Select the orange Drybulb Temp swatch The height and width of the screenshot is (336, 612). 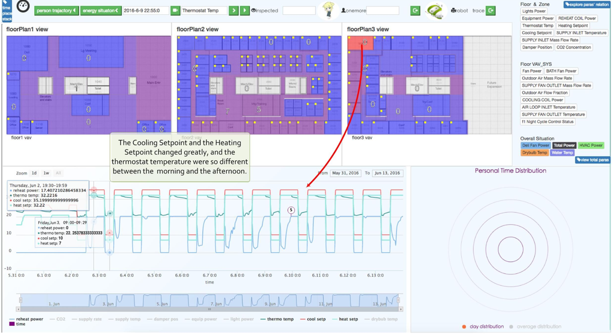coord(534,152)
